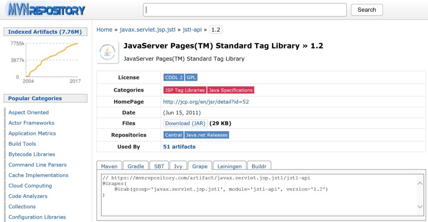The image size is (428, 222).
Task: Switch to the Gradle tab
Action: [x=136, y=166]
